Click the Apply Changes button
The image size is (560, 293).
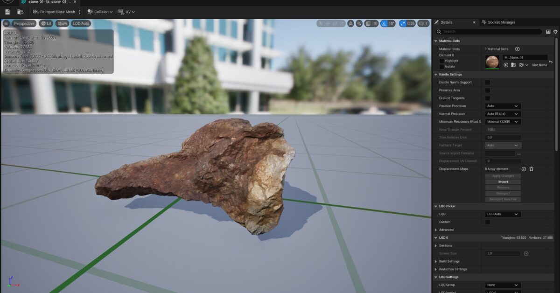pos(502,175)
